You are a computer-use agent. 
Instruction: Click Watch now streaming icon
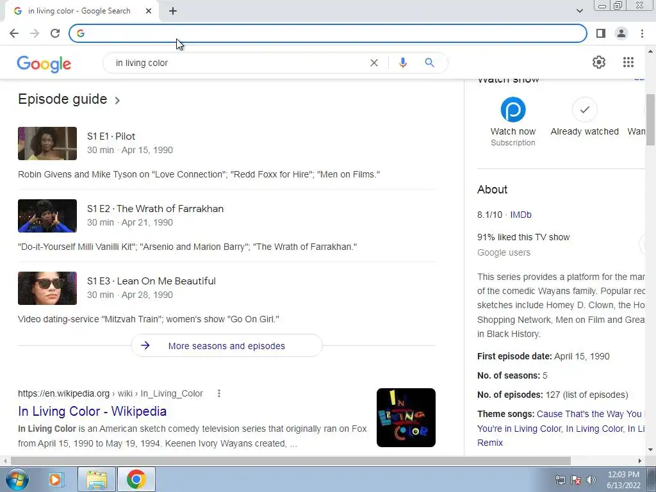(x=513, y=110)
